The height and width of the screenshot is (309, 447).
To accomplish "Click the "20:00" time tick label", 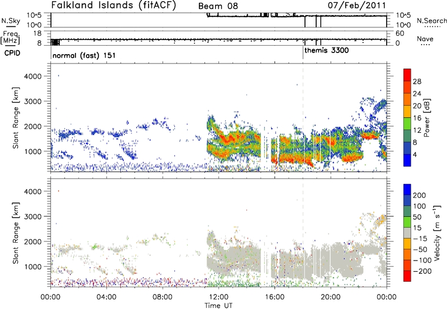I will 330,297.
